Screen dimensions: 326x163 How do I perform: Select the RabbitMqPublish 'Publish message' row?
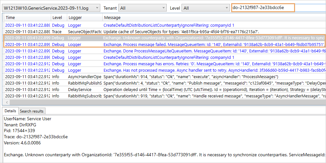[x=161, y=83]
